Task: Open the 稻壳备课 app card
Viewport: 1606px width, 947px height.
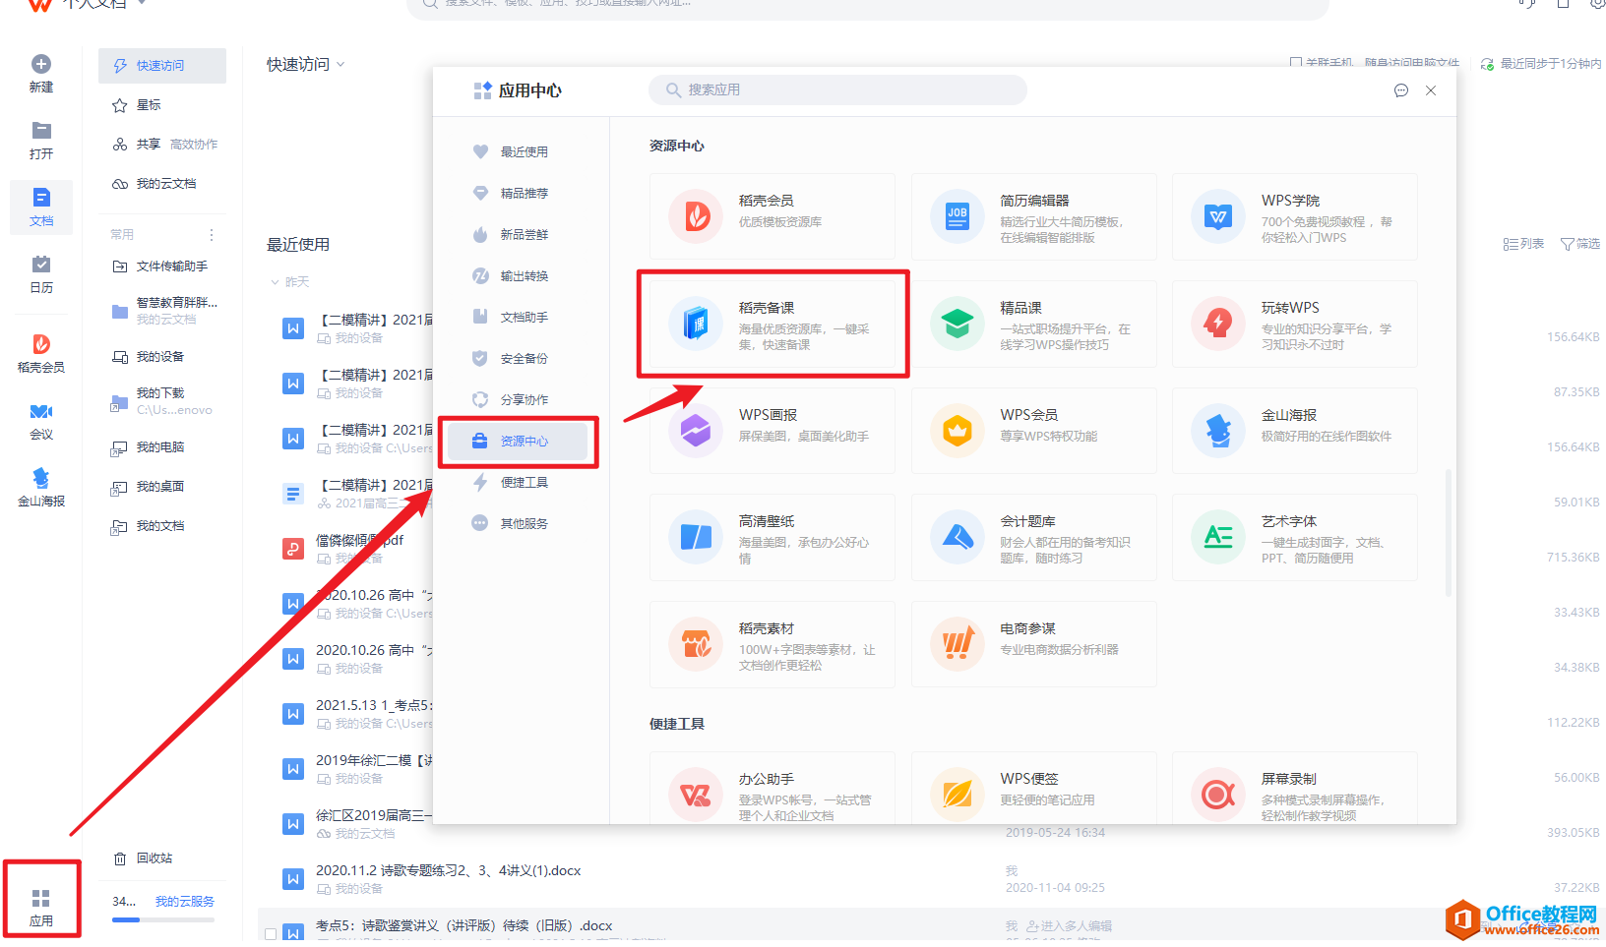Action: [772, 325]
